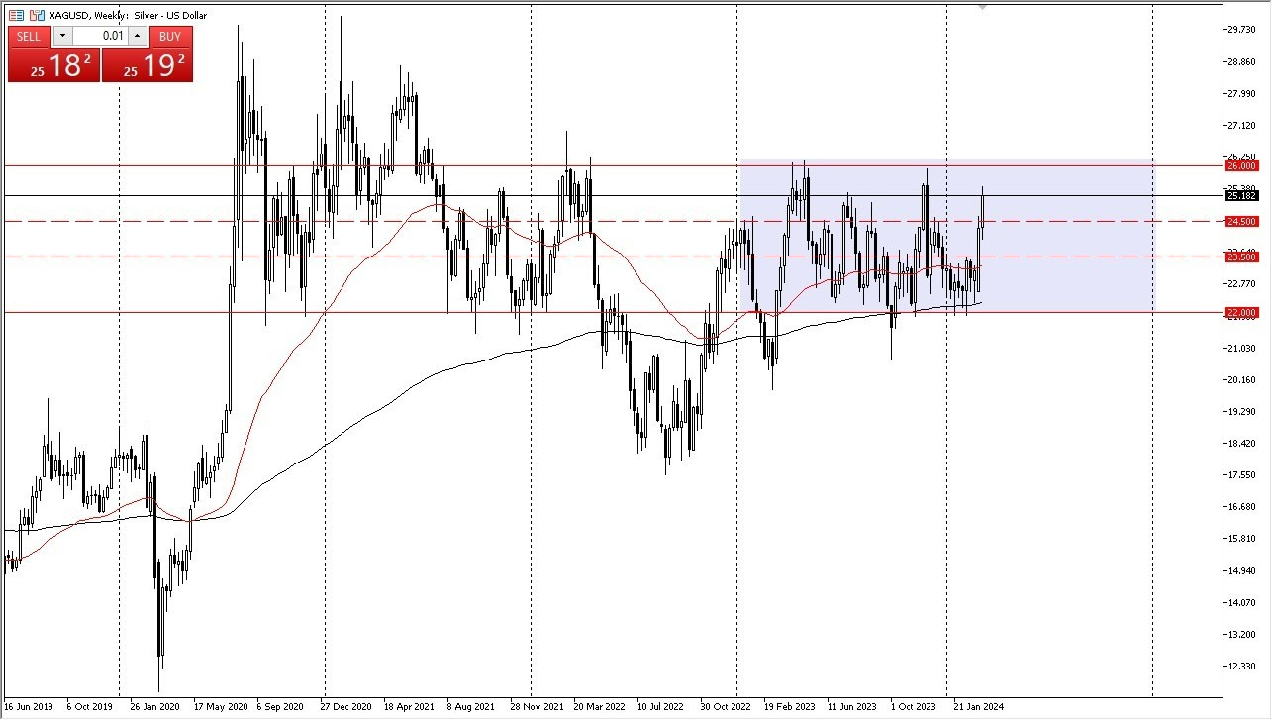Select the 26.000 resistance level label
This screenshot has width=1272, height=720.
pyautogui.click(x=1242, y=165)
